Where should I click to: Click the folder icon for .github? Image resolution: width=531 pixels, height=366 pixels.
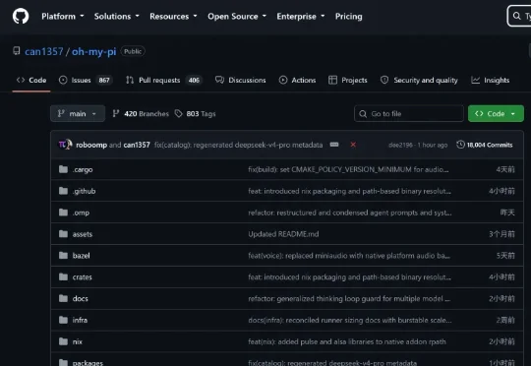63,191
